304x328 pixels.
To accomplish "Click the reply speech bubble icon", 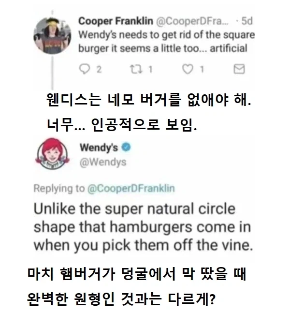I will point(85,70).
